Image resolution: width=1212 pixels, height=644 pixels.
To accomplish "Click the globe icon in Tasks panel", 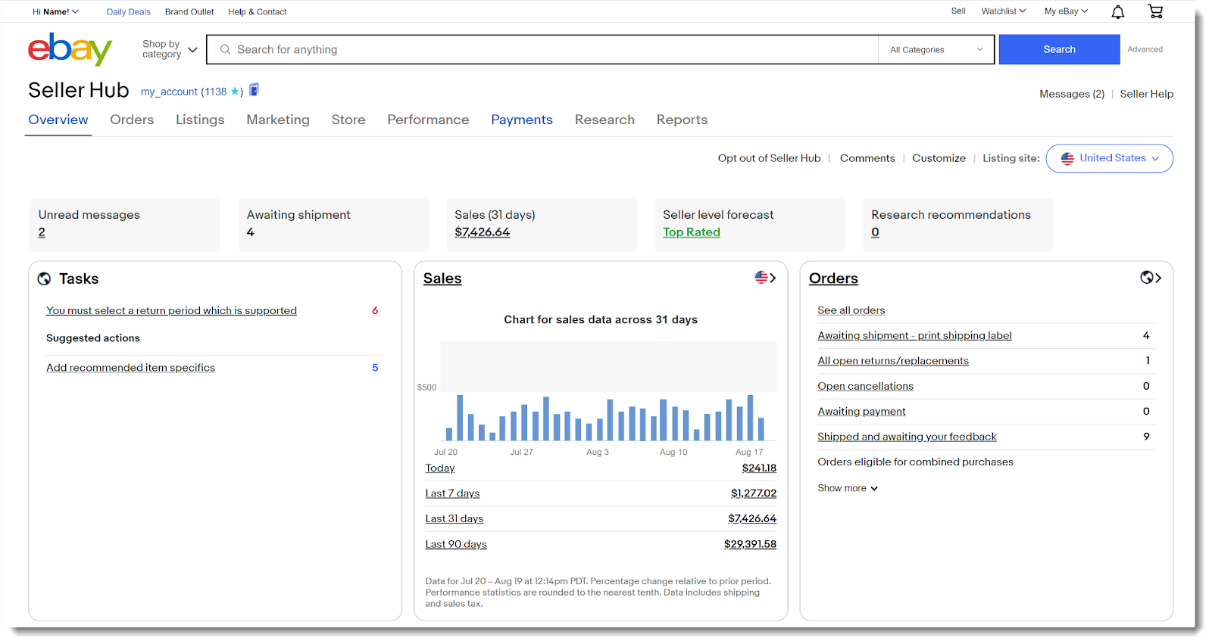I will 44,278.
